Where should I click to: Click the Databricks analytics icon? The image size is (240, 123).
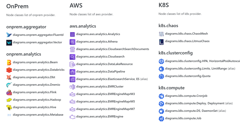(x=9, y=70)
